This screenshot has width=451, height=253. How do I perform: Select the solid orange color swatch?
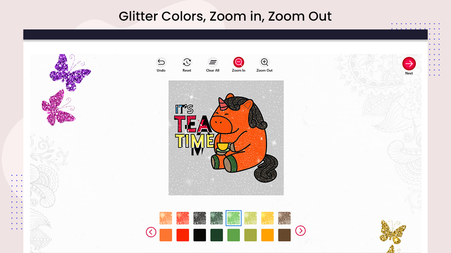click(x=166, y=235)
